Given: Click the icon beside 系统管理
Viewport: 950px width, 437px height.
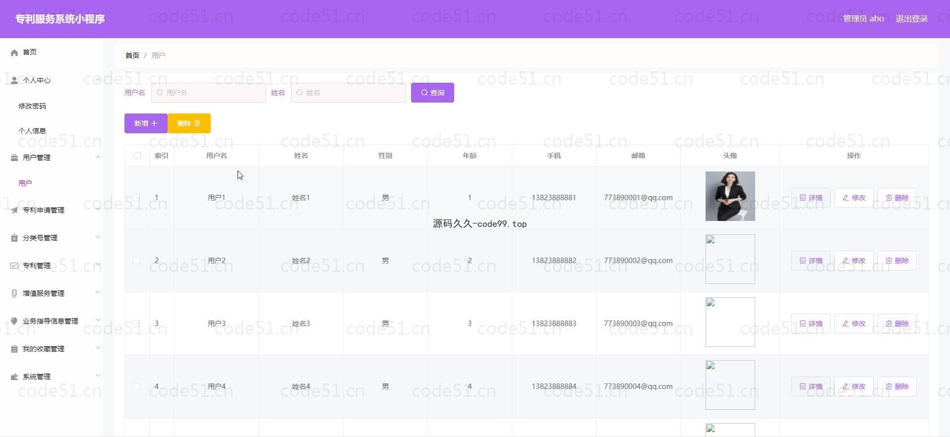Looking at the screenshot, I should 14,377.
